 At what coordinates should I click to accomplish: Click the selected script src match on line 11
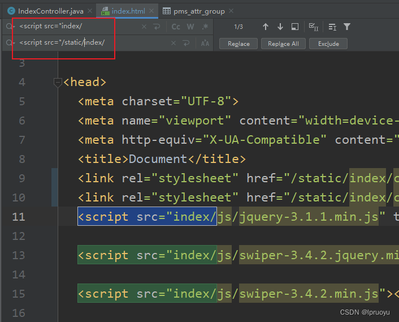[x=147, y=217]
